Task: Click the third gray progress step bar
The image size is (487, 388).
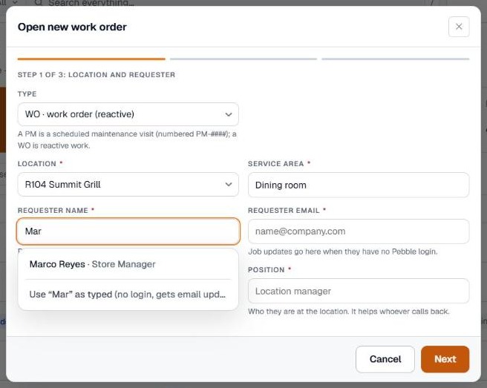Action: 396,59
